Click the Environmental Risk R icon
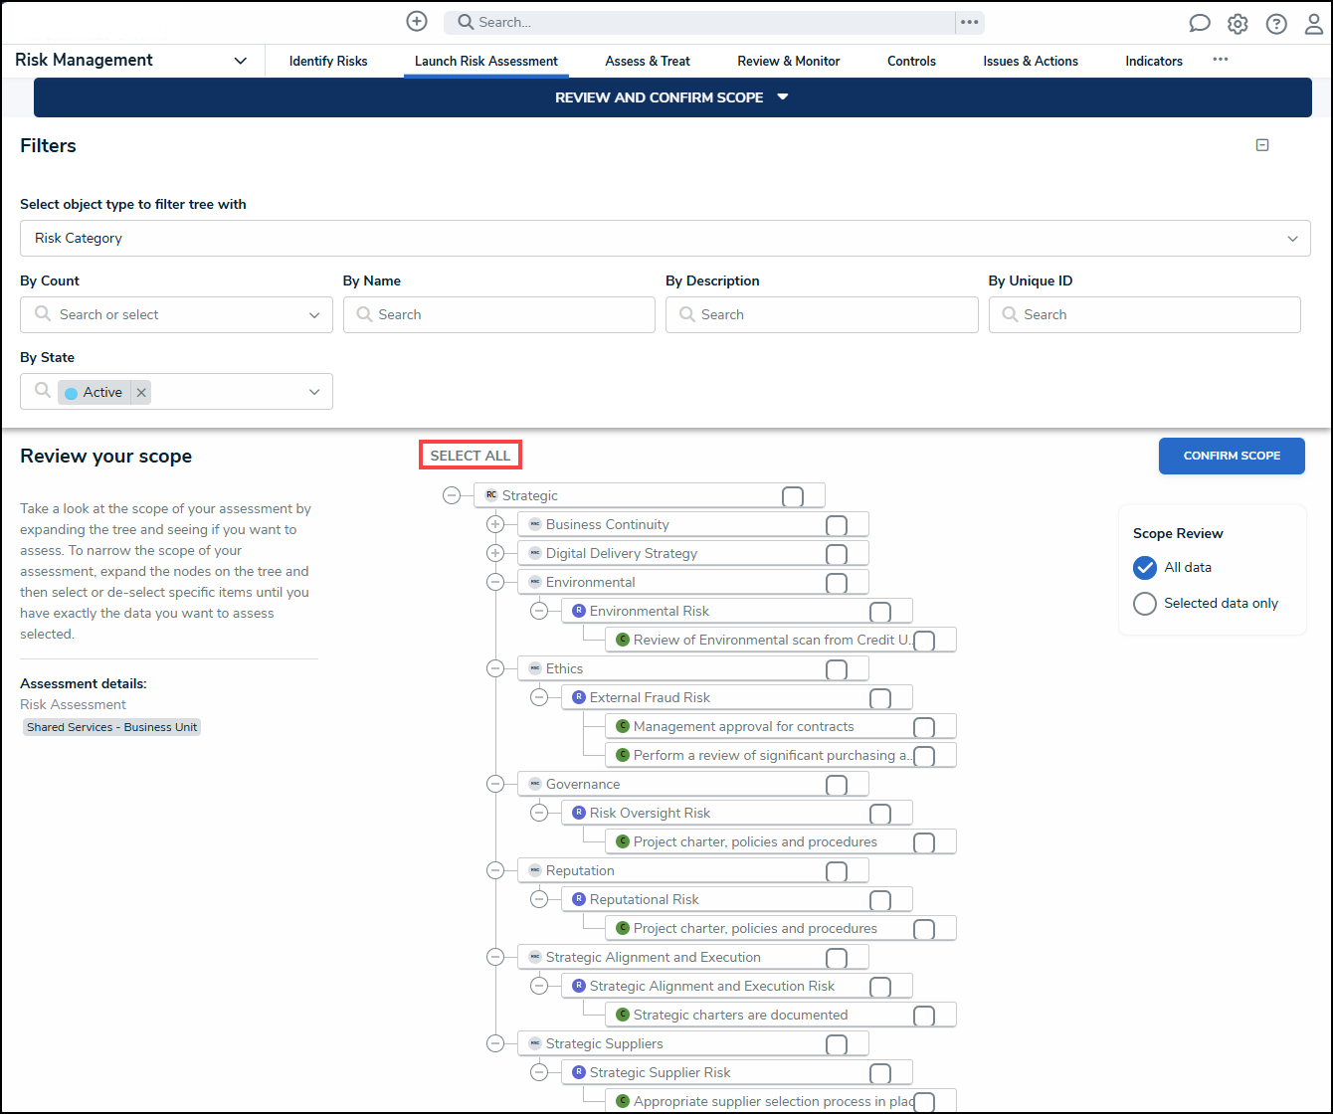Image resolution: width=1333 pixels, height=1114 pixels. pyautogui.click(x=579, y=611)
